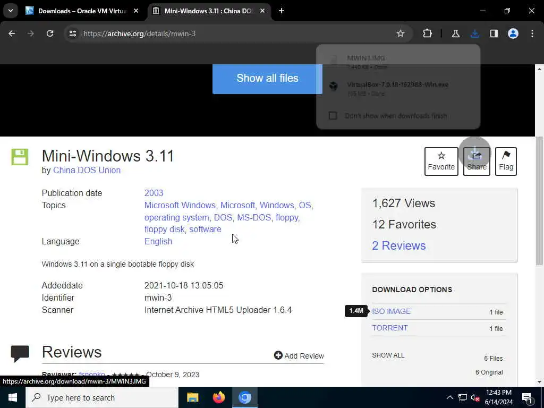Switch to Mini-Windows 3.11 tab
This screenshot has height=408, width=544.
click(208, 11)
